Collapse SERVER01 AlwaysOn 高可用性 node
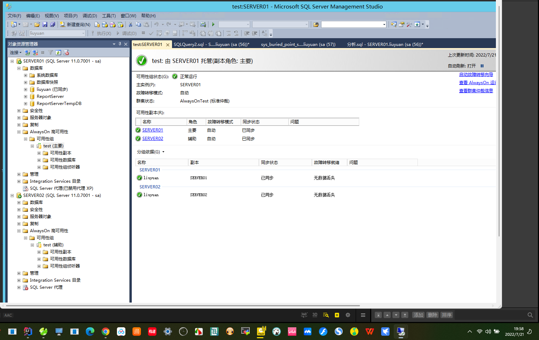 tap(19, 132)
